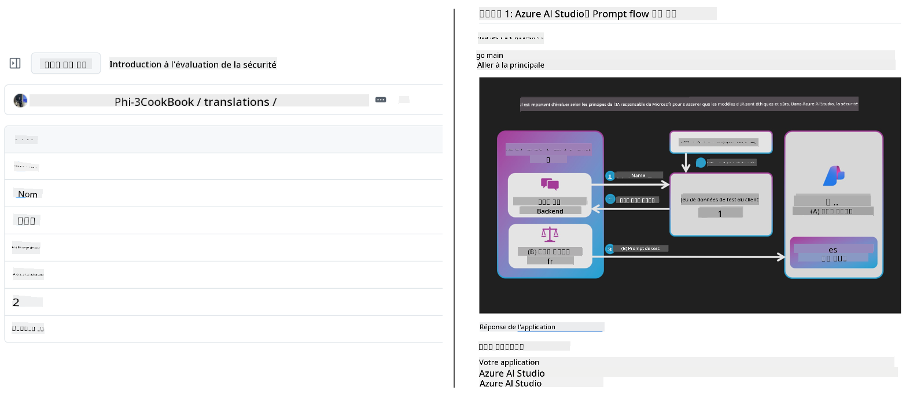The height and width of the screenshot is (394, 906).
Task: Select the 'Nom' row in file list
Action: (224, 193)
